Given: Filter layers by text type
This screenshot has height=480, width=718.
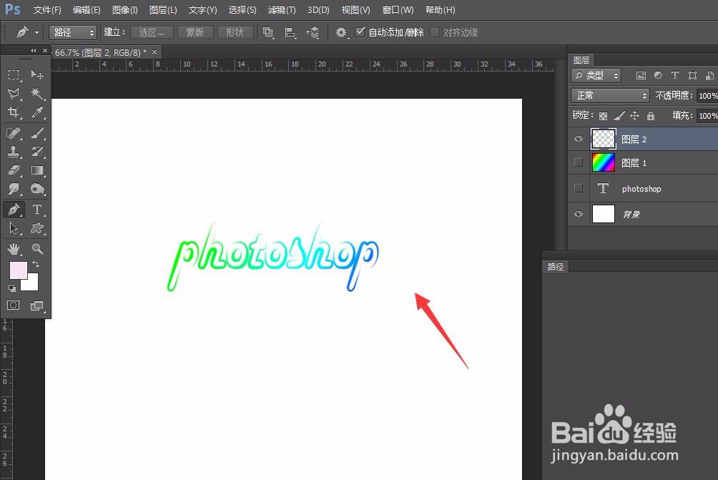Looking at the screenshot, I should tap(675, 76).
